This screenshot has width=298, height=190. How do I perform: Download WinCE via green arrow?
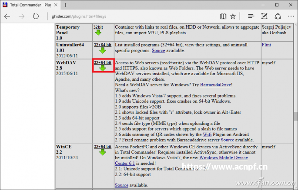pos(103,152)
